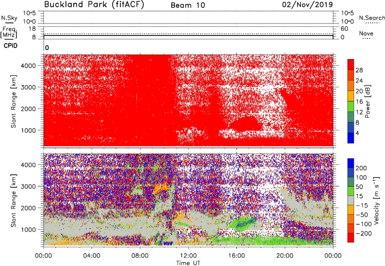Click the "24" power colorbar label

[x=359, y=81]
